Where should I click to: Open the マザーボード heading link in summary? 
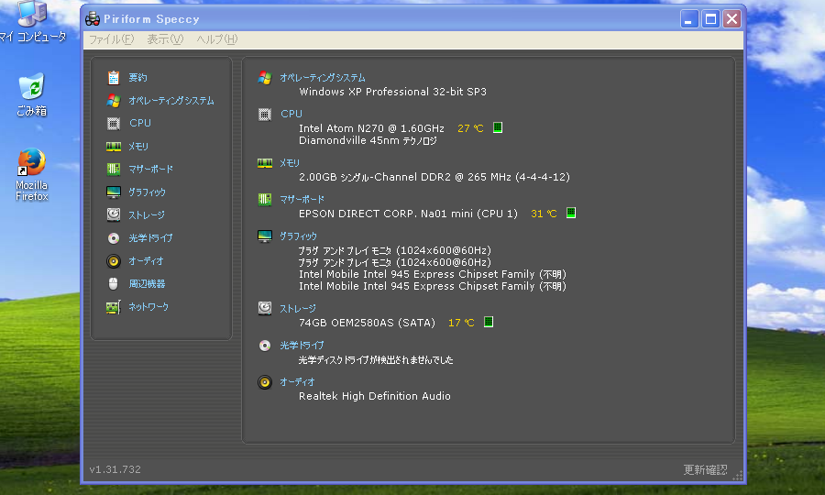(302, 199)
